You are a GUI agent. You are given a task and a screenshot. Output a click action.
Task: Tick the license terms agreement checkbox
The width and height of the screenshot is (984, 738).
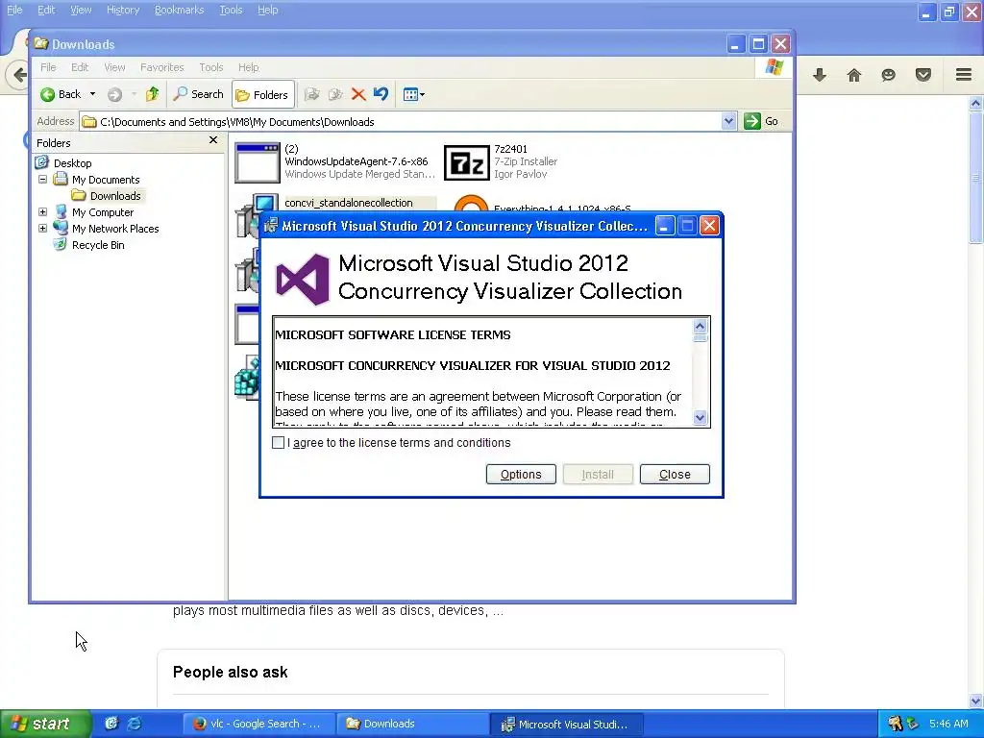pyautogui.click(x=278, y=442)
